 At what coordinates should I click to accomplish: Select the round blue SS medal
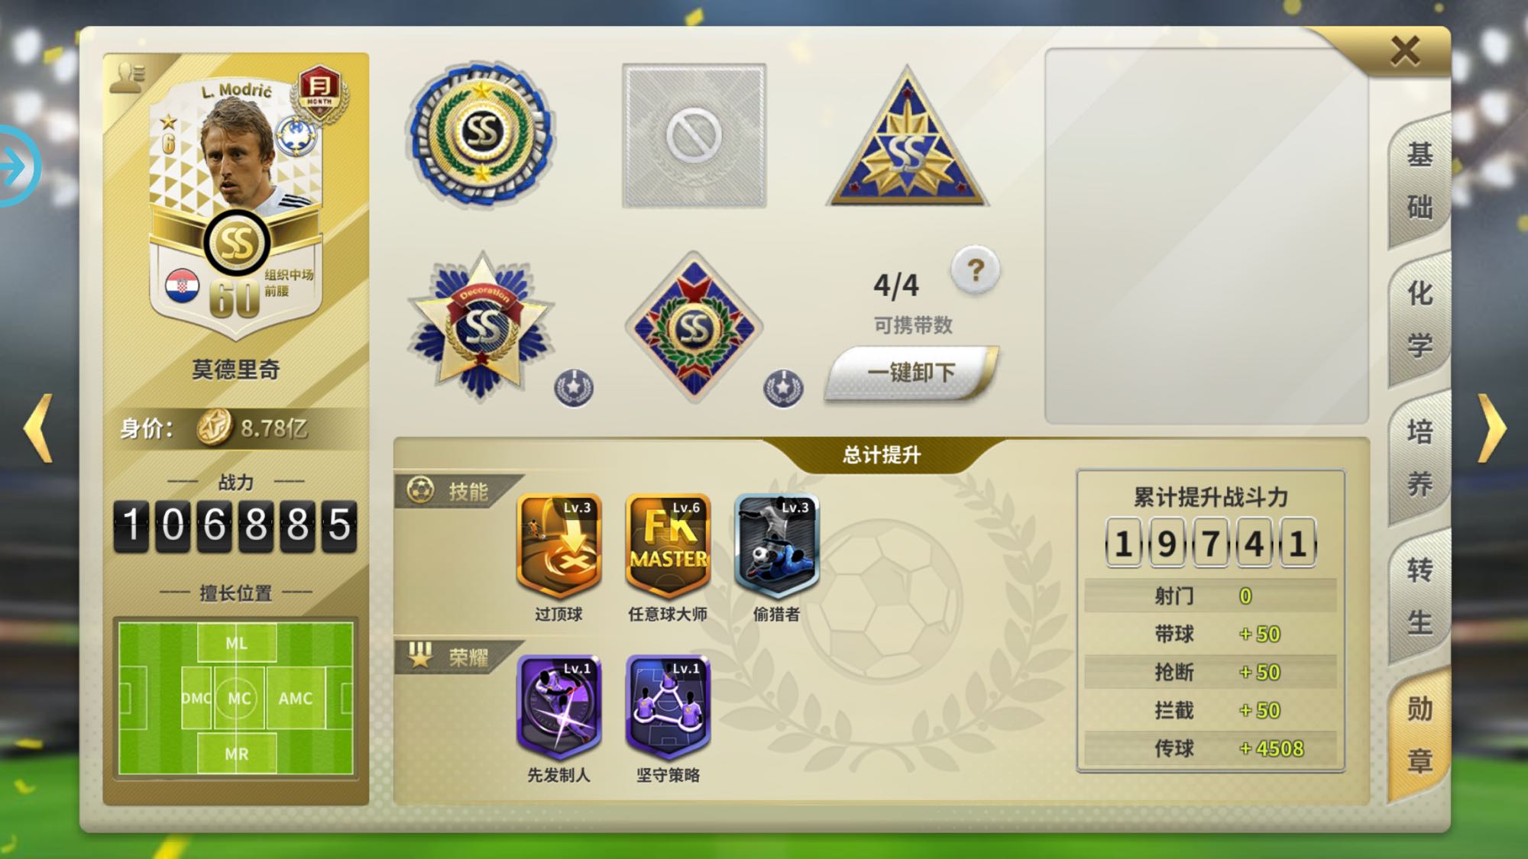[x=481, y=135]
